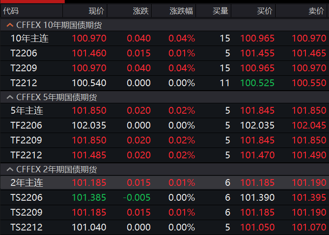Viewport: 329px width, 235px height.
Task: Sort by the 现价 column header
Action: [x=96, y=11]
